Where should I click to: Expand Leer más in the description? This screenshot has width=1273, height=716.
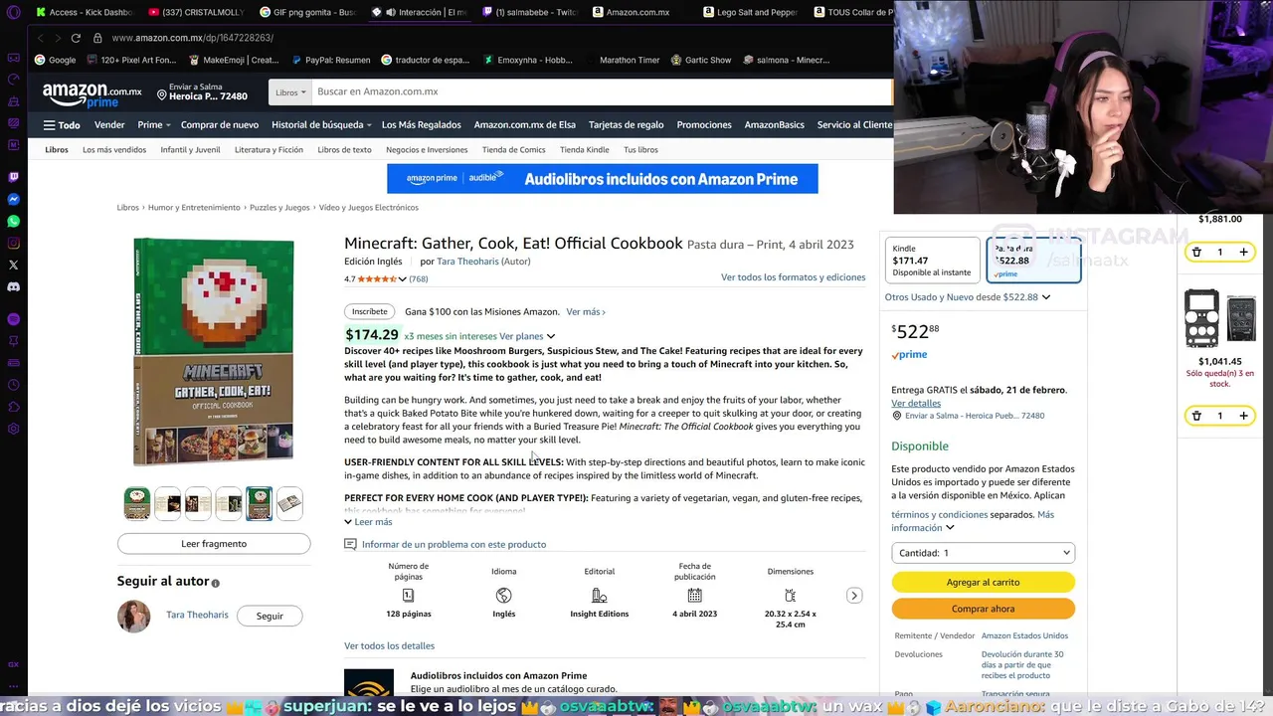click(368, 522)
